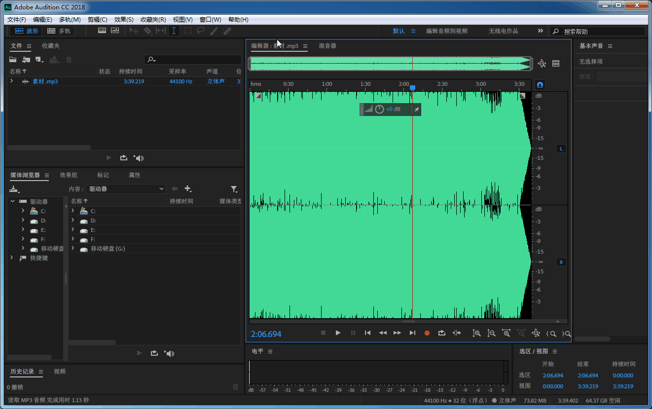Click add shortcut plus icon in Media Browser
The width and height of the screenshot is (652, 409).
pos(188,189)
